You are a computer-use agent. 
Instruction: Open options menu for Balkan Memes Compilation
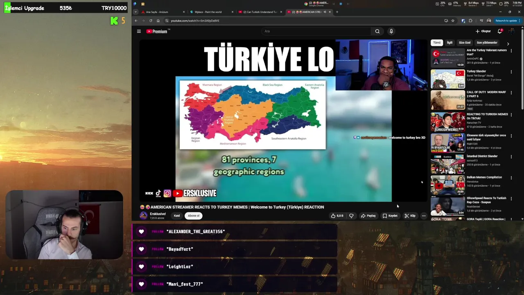pyautogui.click(x=511, y=178)
